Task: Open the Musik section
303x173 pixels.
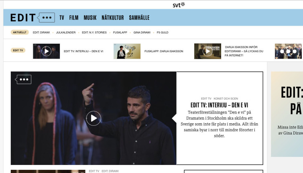Action: point(90,18)
